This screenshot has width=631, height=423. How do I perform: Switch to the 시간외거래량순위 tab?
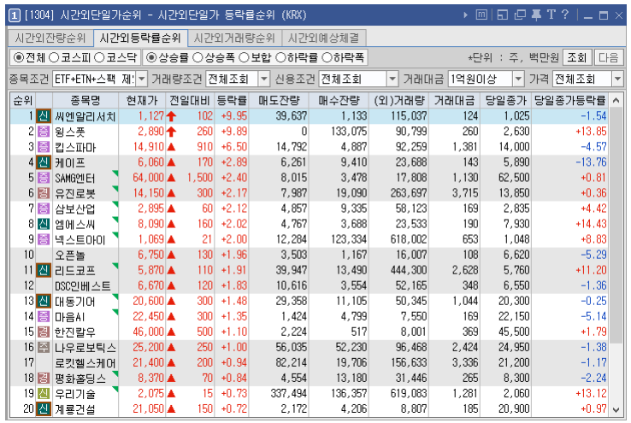(234, 38)
